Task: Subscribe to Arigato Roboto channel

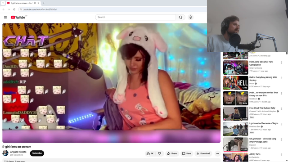Action: (37, 153)
